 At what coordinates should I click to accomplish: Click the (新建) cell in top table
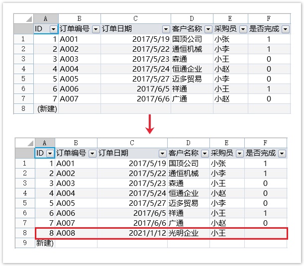46,108
